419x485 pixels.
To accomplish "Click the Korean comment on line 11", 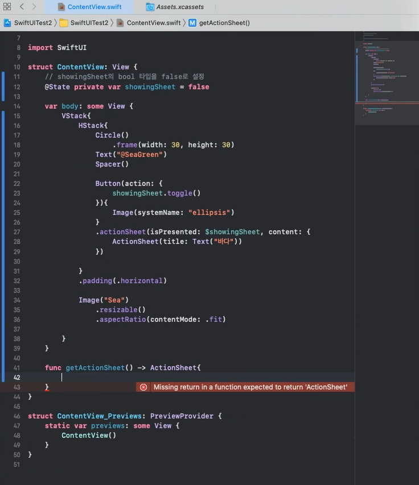I will [x=125, y=77].
